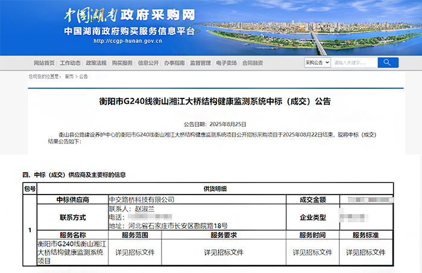The height and width of the screenshot is (273, 422).
Task: Click 详见招标文件 under 服务时间
Action: click(x=312, y=252)
